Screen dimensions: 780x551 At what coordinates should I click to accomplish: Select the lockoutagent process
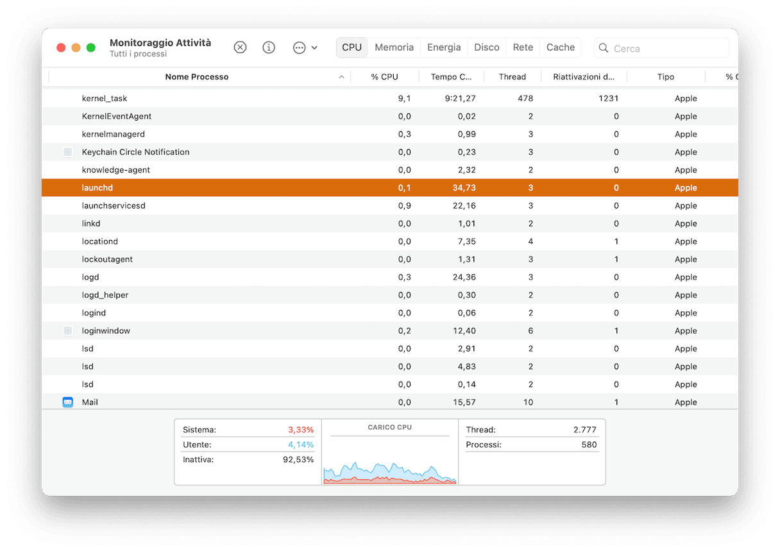[x=390, y=260]
